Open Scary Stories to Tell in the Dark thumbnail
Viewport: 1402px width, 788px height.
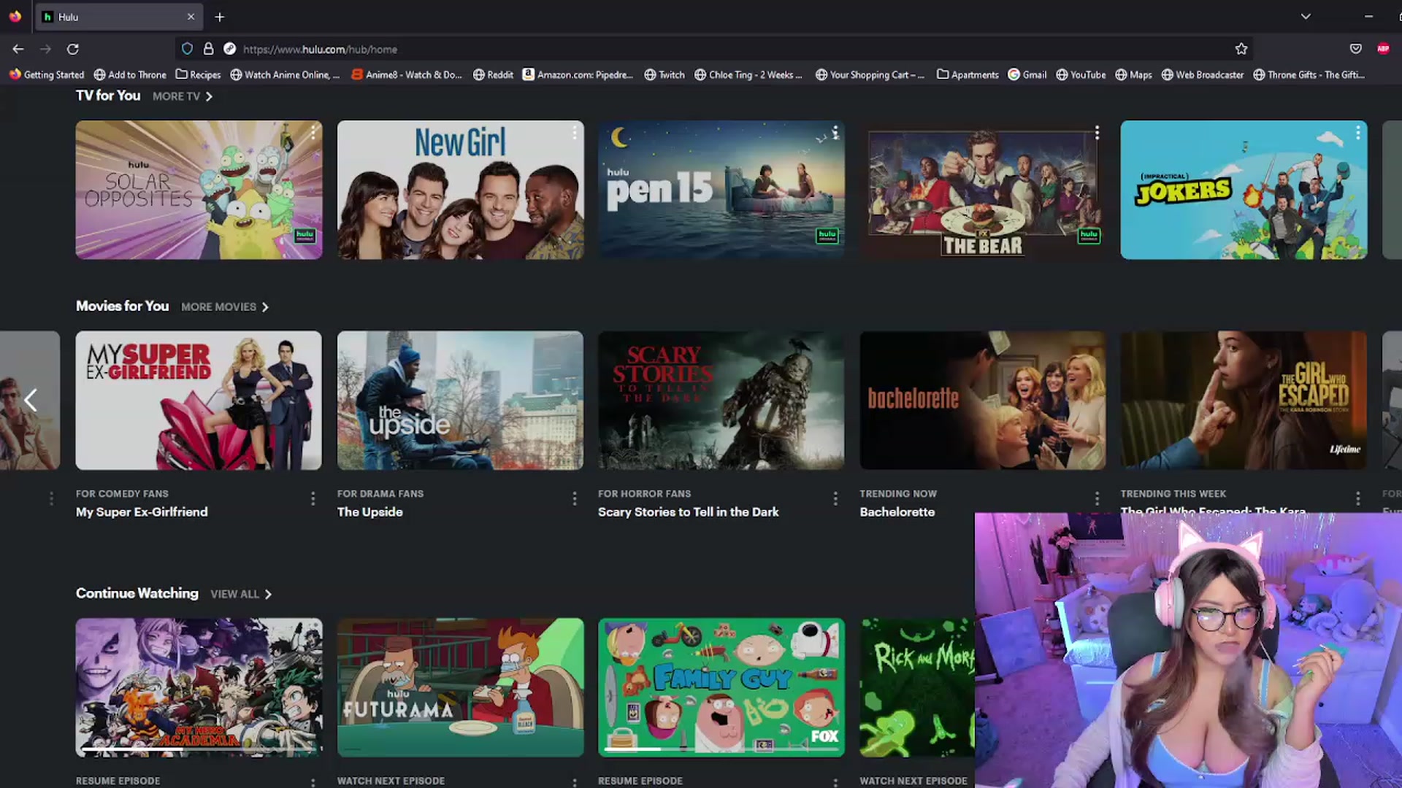pos(721,401)
